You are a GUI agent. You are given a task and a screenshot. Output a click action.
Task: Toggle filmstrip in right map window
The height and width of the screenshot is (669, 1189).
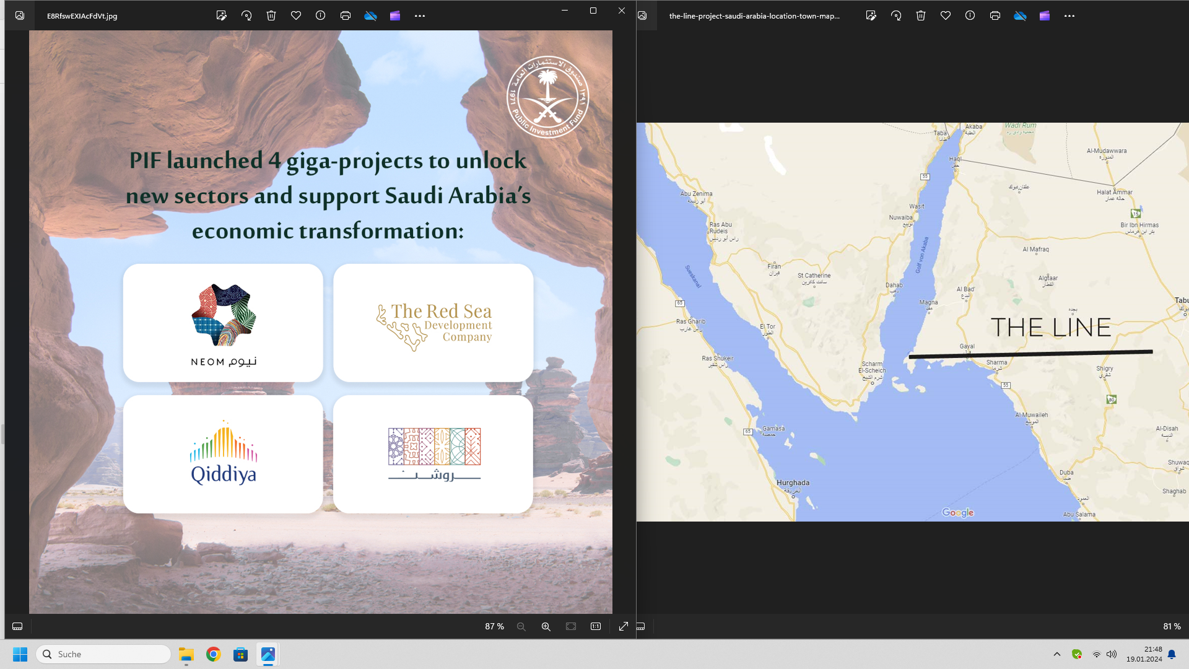(641, 626)
